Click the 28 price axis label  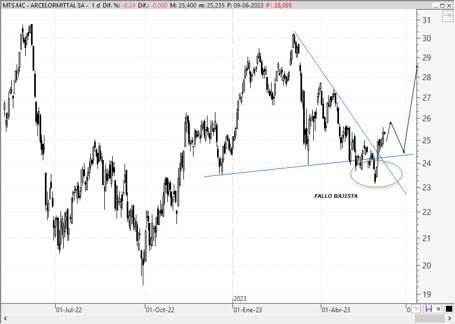click(426, 78)
